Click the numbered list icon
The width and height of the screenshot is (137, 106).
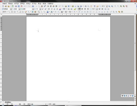pyautogui.click(x=105, y=9)
